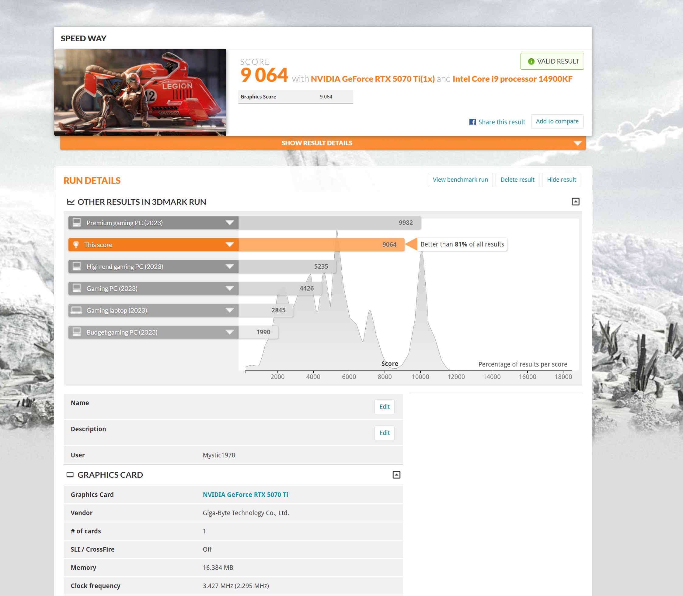Click the green info icon in Valid Result badge

click(531, 61)
